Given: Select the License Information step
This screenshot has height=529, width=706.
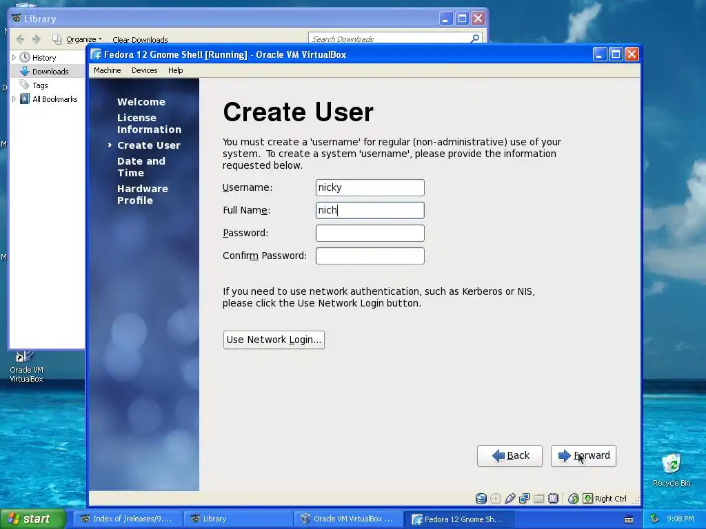Looking at the screenshot, I should point(149,124).
